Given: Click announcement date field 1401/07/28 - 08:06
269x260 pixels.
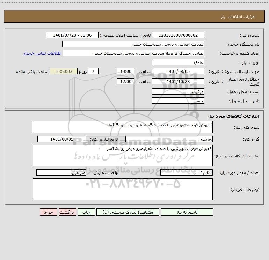Looking at the screenshot, I should pyautogui.click(x=72, y=35).
